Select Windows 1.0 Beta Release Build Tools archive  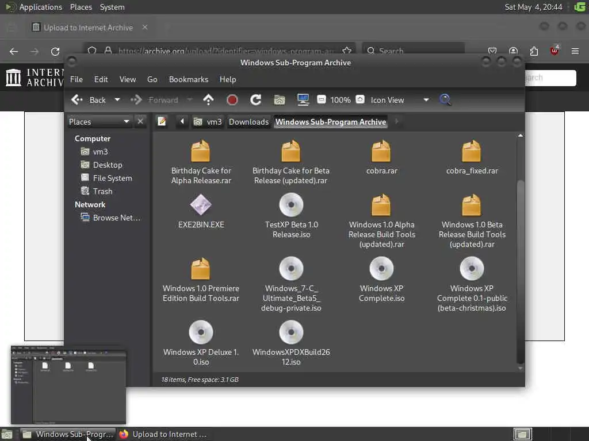[472, 221]
